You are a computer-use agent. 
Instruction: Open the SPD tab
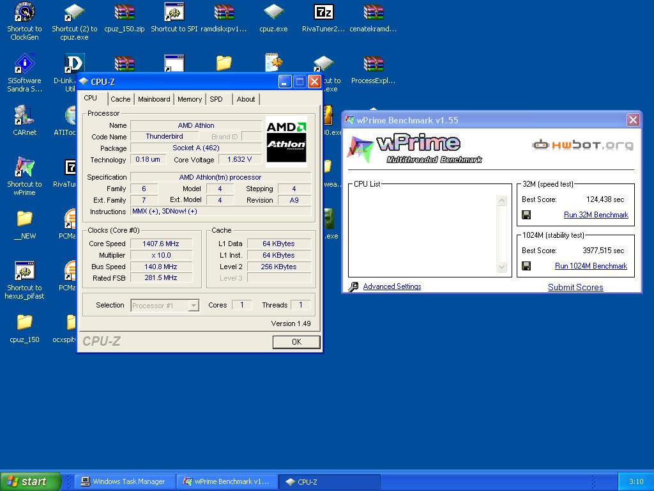point(216,99)
